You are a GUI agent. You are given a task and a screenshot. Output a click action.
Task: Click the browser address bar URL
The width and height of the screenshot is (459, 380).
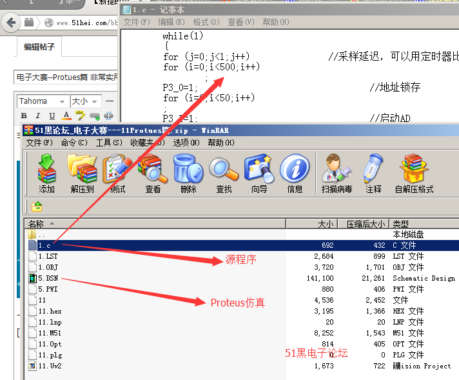86,23
